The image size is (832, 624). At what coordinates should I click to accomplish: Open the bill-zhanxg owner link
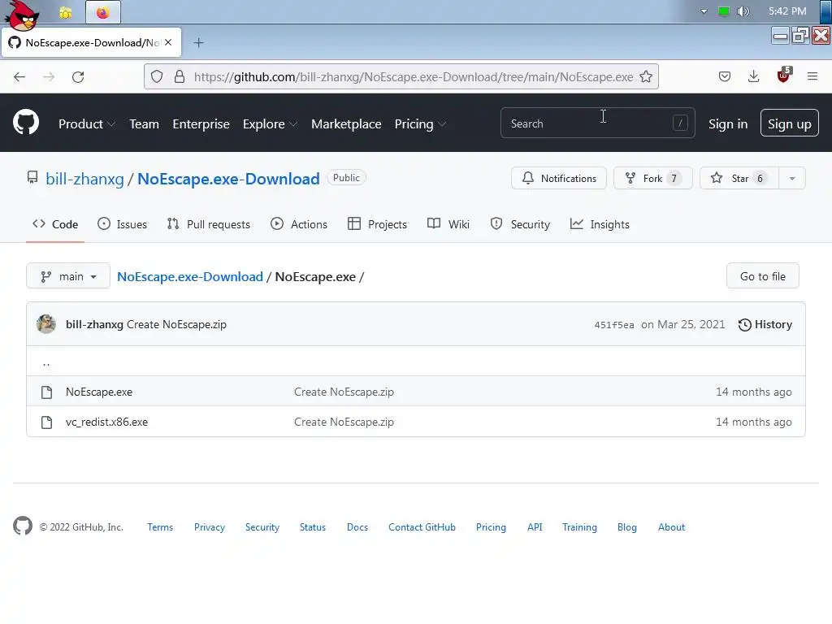(x=84, y=179)
